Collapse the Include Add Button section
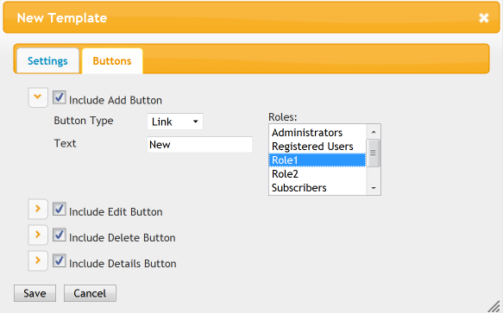 click(38, 97)
